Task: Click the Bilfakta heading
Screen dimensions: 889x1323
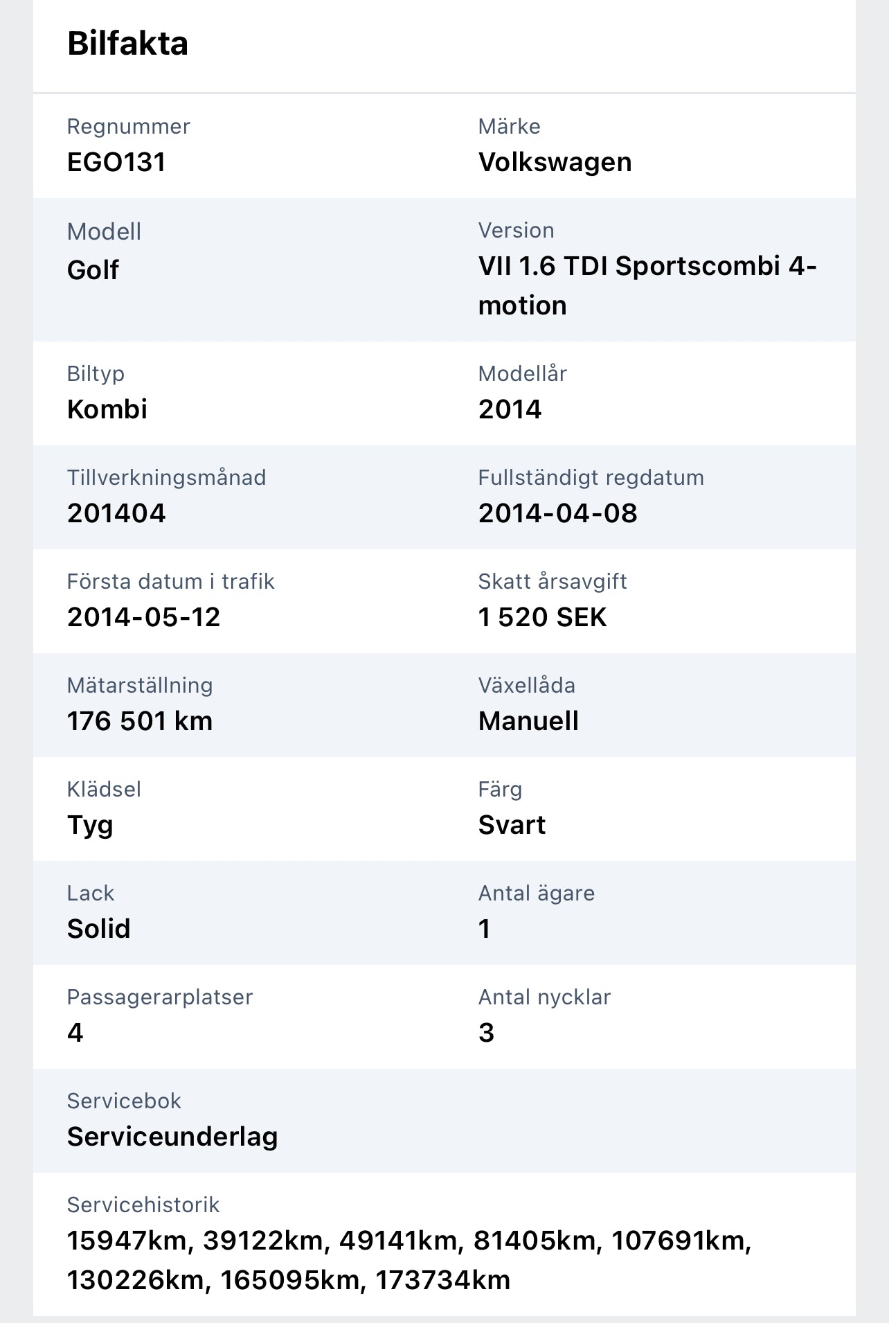Action: pyautogui.click(x=127, y=44)
